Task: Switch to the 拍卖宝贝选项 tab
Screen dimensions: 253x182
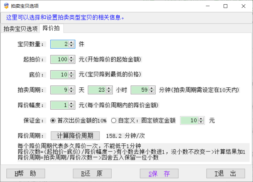Action: point(20,29)
